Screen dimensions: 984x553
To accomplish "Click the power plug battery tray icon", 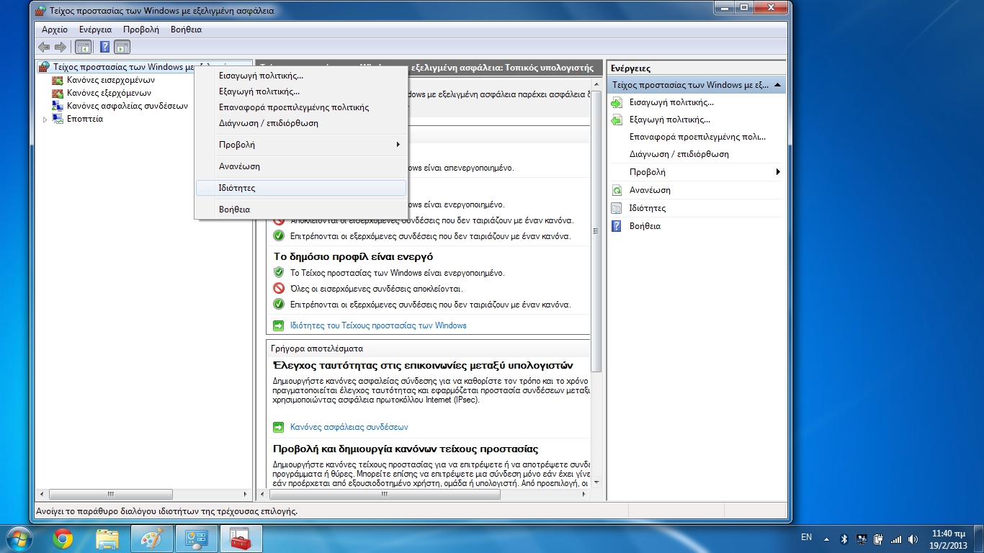I will [x=879, y=539].
